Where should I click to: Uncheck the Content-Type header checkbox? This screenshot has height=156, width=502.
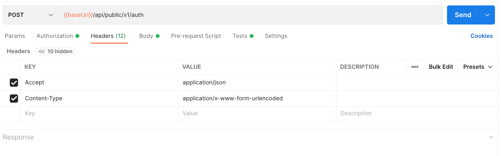coord(14,99)
